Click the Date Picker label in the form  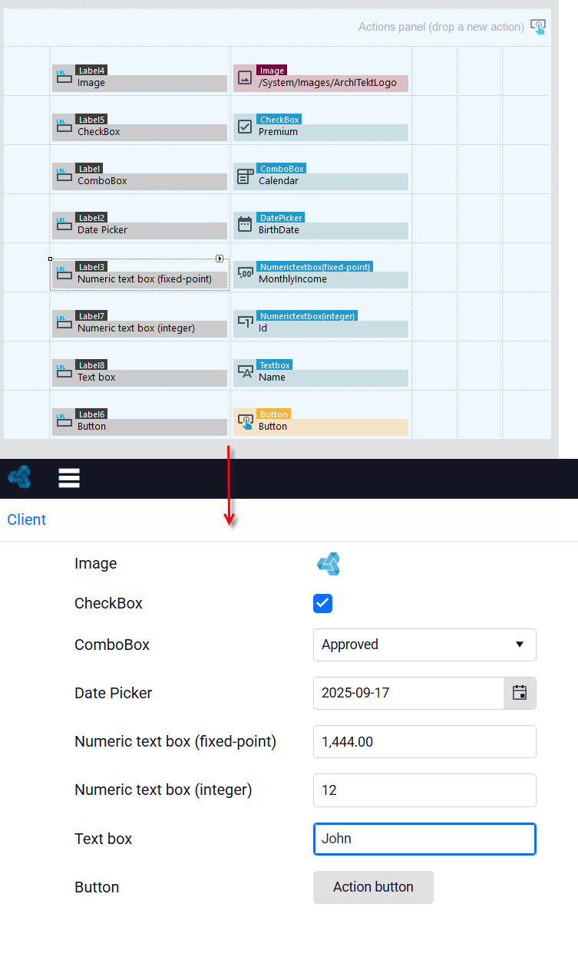tap(114, 693)
